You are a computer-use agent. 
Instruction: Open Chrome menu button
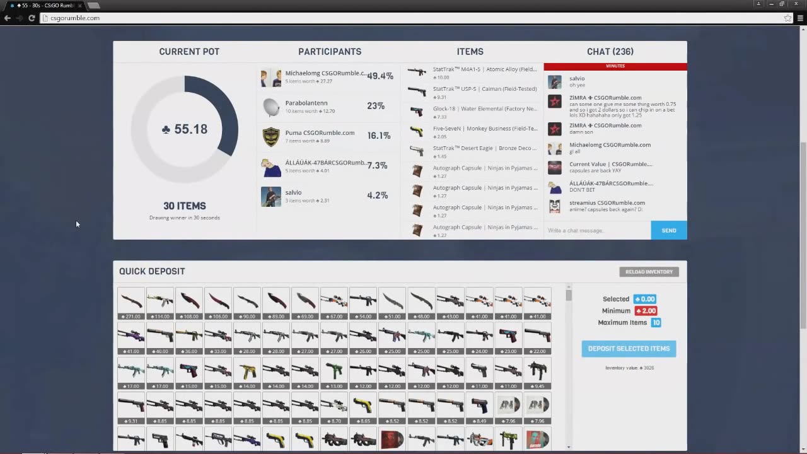(x=800, y=18)
